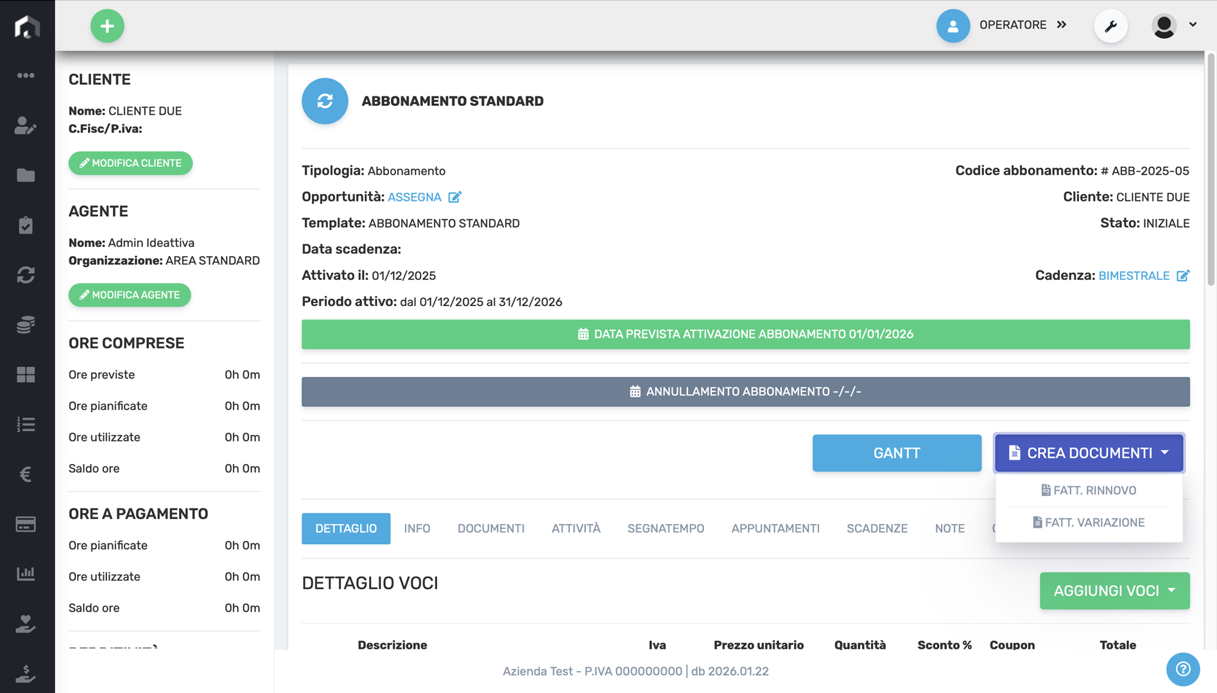This screenshot has height=693, width=1217.
Task: Click the edit icon beside ASSEGNA
Action: coord(454,197)
